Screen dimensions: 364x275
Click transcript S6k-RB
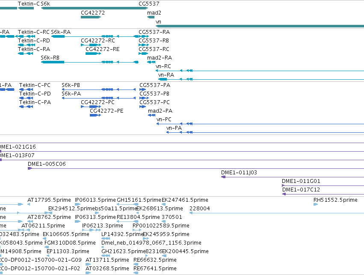(89, 62)
